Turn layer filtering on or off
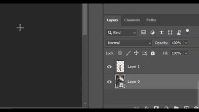 (x=187, y=32)
